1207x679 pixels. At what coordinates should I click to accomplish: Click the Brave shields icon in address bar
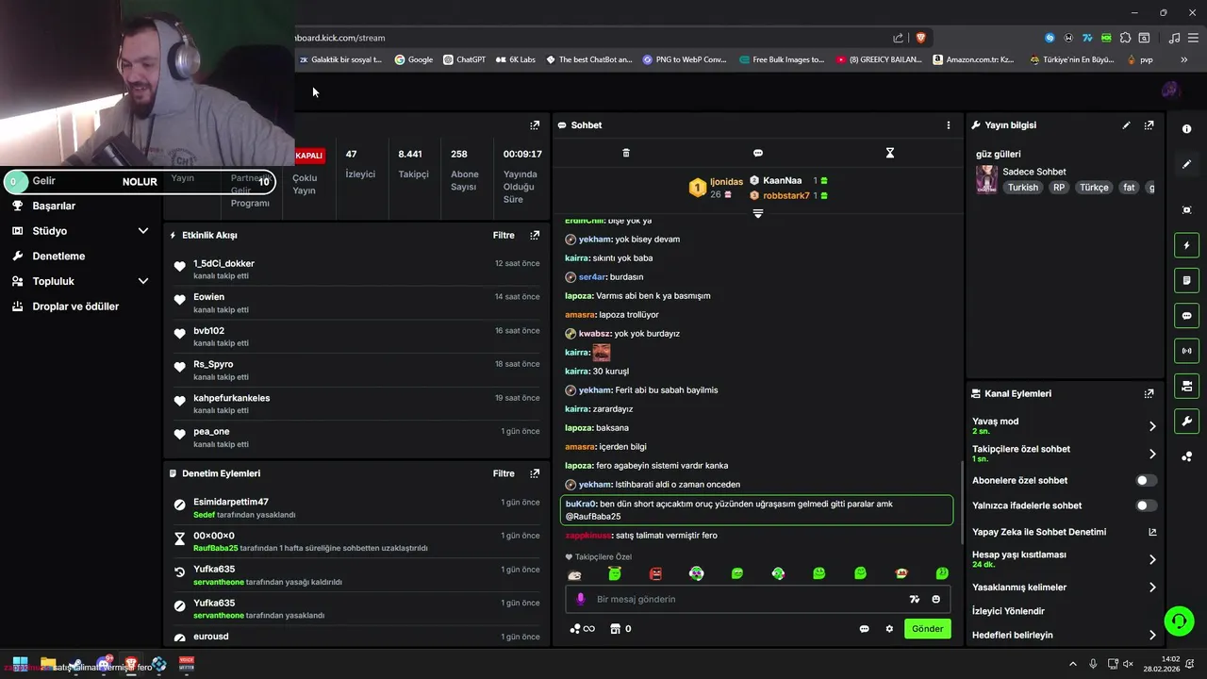(x=920, y=38)
